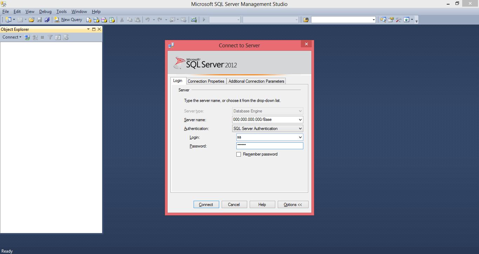Screen dimensions: 479x254
Task: Click the Save icon in the toolbar
Action: tap(39, 20)
